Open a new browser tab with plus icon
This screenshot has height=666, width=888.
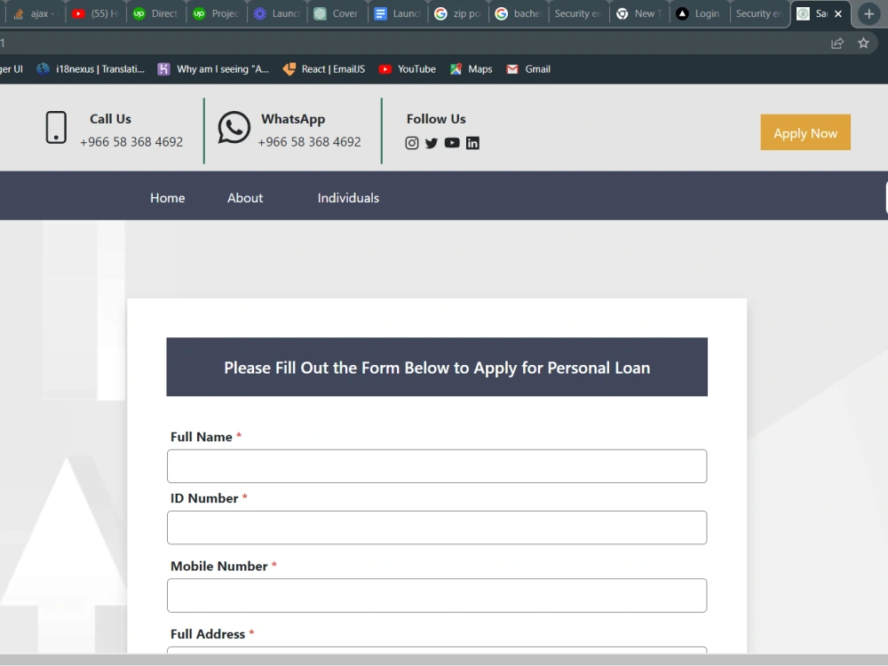[868, 13]
